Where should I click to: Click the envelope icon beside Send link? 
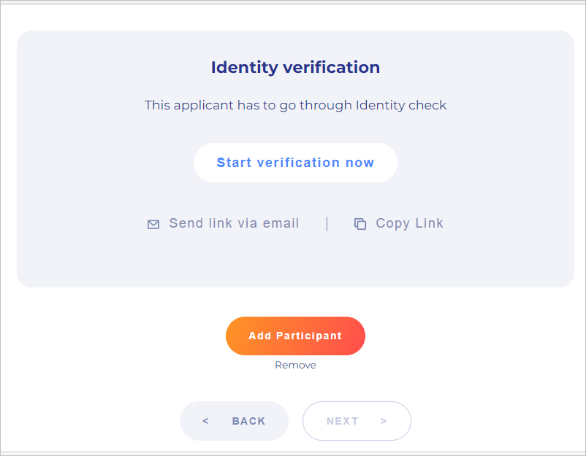tap(153, 225)
